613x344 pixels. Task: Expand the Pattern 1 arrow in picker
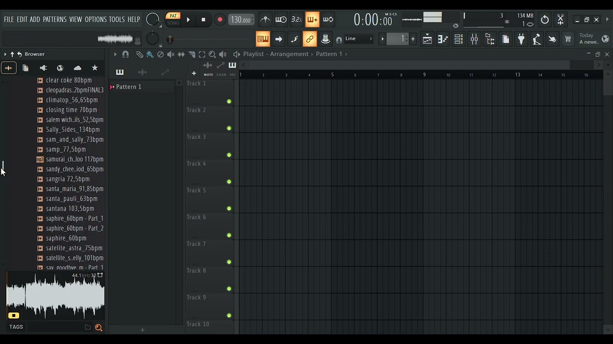coord(112,87)
